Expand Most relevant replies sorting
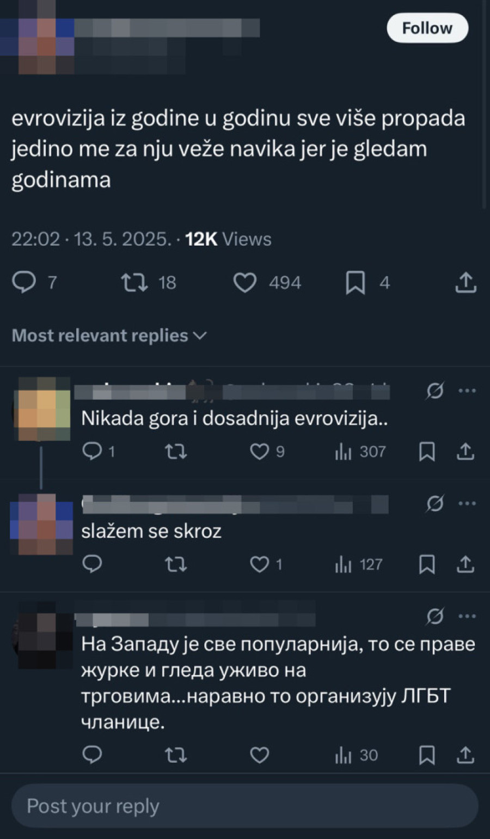The height and width of the screenshot is (839, 490). 109,336
